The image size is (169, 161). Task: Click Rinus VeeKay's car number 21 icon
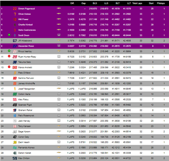(x=15, y=51)
